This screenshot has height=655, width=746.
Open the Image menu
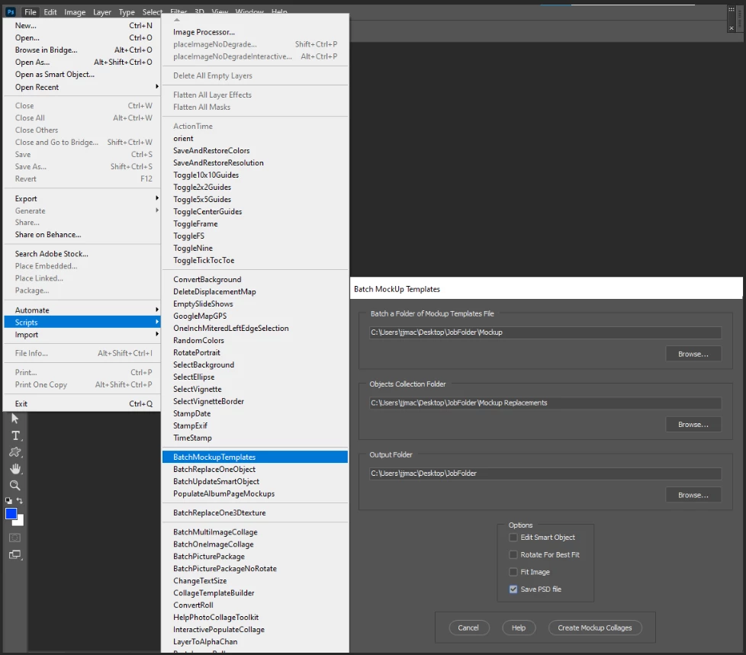(x=75, y=12)
